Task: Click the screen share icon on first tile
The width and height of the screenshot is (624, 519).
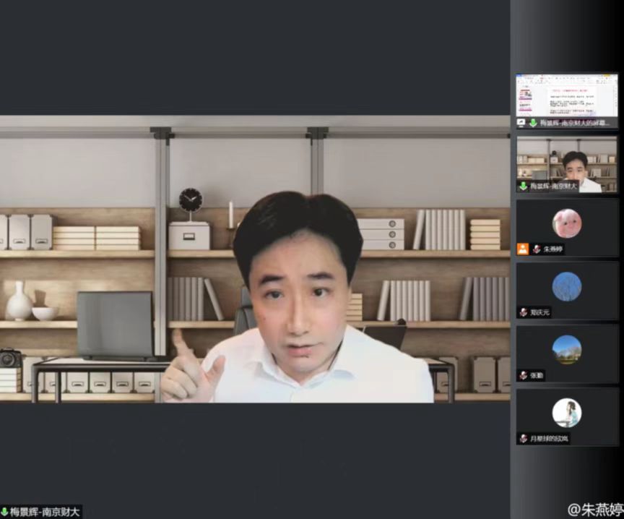Action: (x=521, y=124)
